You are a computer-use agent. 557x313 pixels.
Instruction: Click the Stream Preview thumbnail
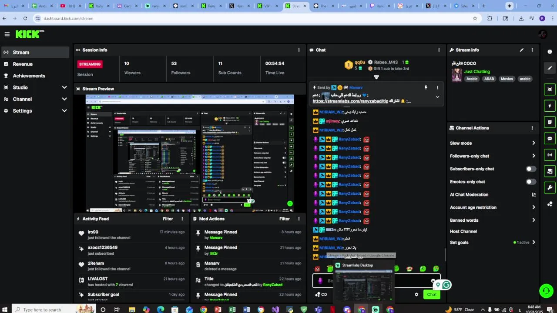pos(190,153)
